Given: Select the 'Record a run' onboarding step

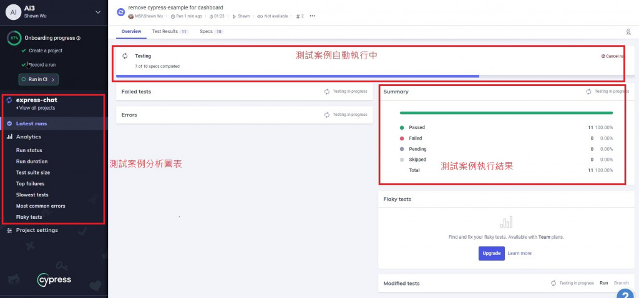Looking at the screenshot, I should coord(42,65).
